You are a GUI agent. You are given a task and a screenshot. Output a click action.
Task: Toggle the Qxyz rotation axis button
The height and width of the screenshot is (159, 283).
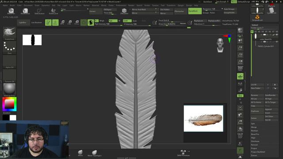point(240,96)
